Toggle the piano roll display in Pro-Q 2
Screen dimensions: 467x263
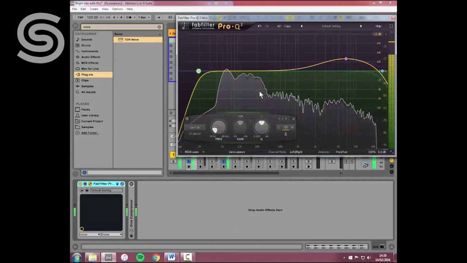tap(180, 146)
